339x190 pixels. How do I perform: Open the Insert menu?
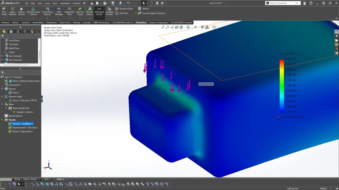pyautogui.click(x=47, y=3)
